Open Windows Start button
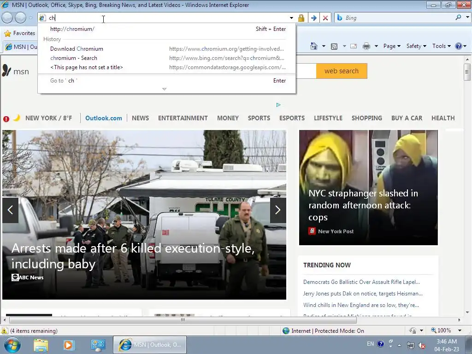 pos(12,345)
